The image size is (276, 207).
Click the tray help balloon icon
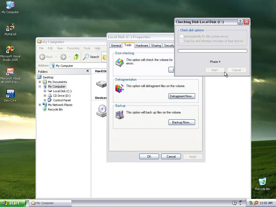(234, 203)
